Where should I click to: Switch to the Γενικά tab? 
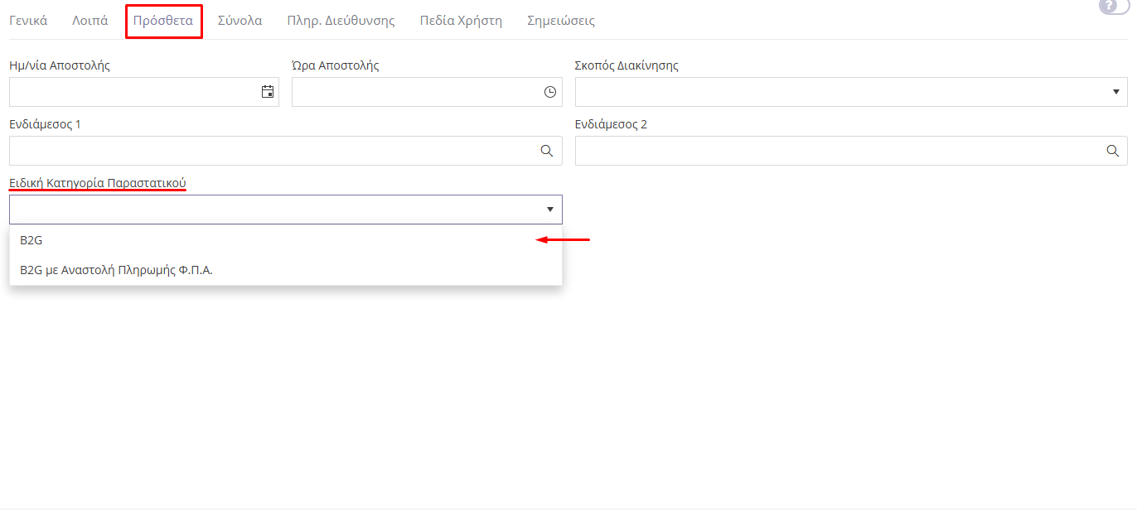(28, 21)
